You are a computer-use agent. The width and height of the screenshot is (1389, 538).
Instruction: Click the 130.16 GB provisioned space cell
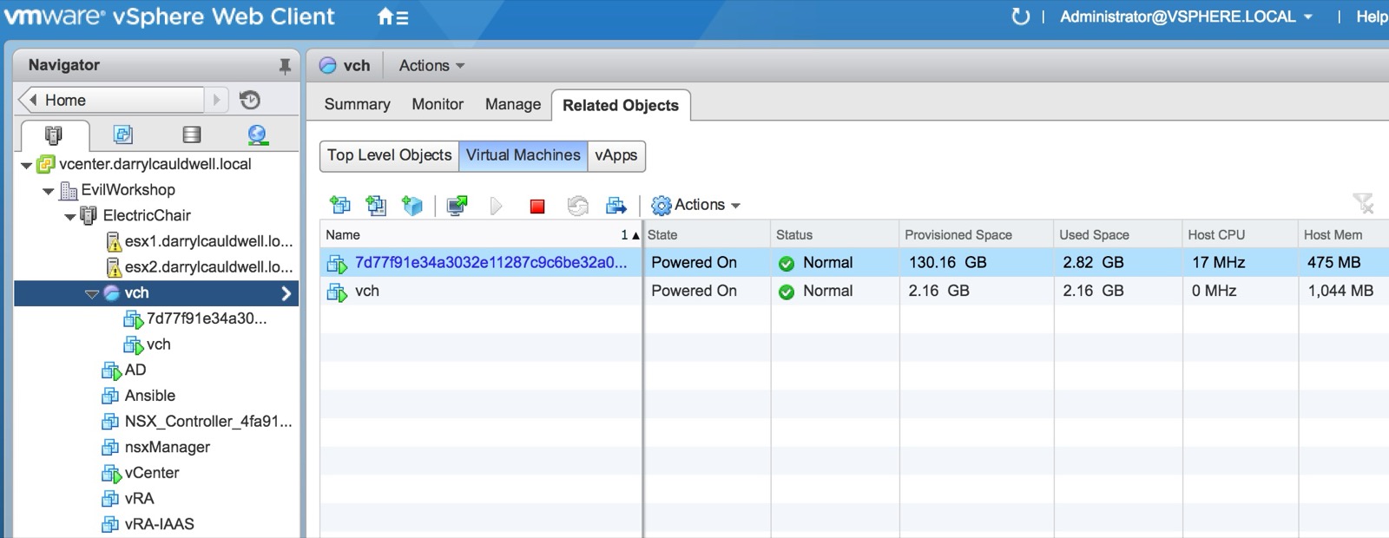[x=948, y=262]
